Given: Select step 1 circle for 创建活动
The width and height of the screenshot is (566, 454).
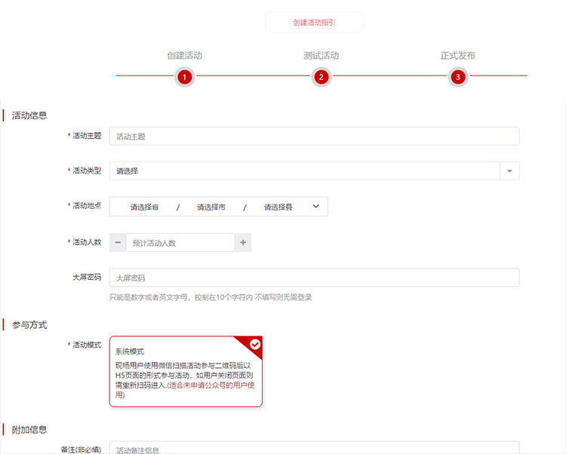Looking at the screenshot, I should 184,77.
